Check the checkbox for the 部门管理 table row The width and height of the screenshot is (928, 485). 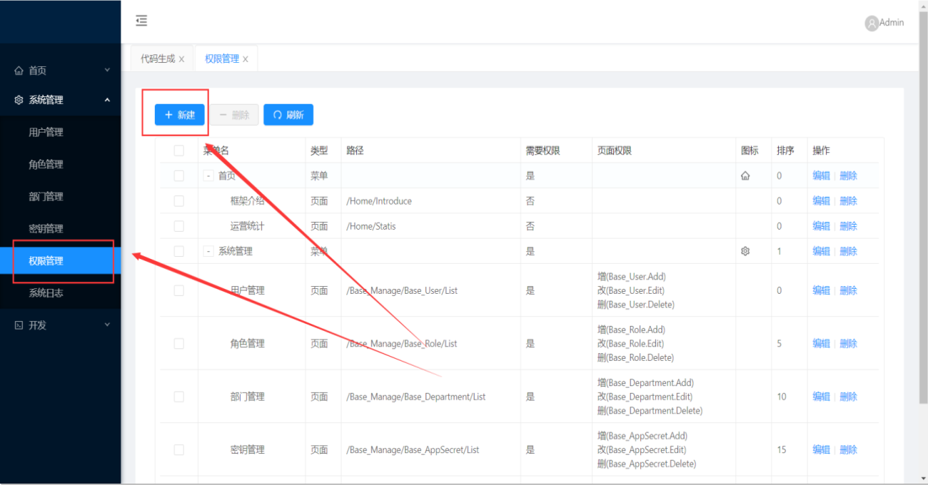pos(178,397)
